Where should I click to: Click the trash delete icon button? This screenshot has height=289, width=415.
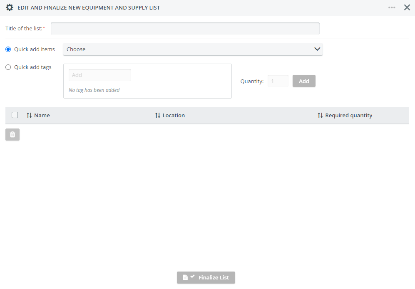coord(12,135)
